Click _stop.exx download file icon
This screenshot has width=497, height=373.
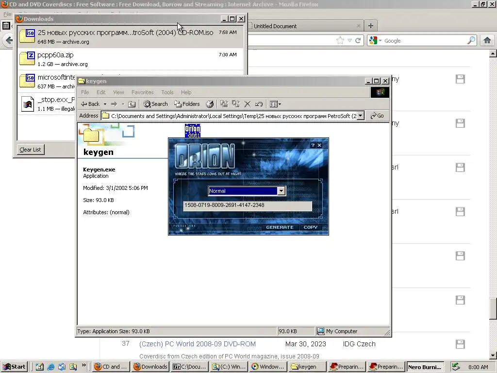tap(27, 104)
